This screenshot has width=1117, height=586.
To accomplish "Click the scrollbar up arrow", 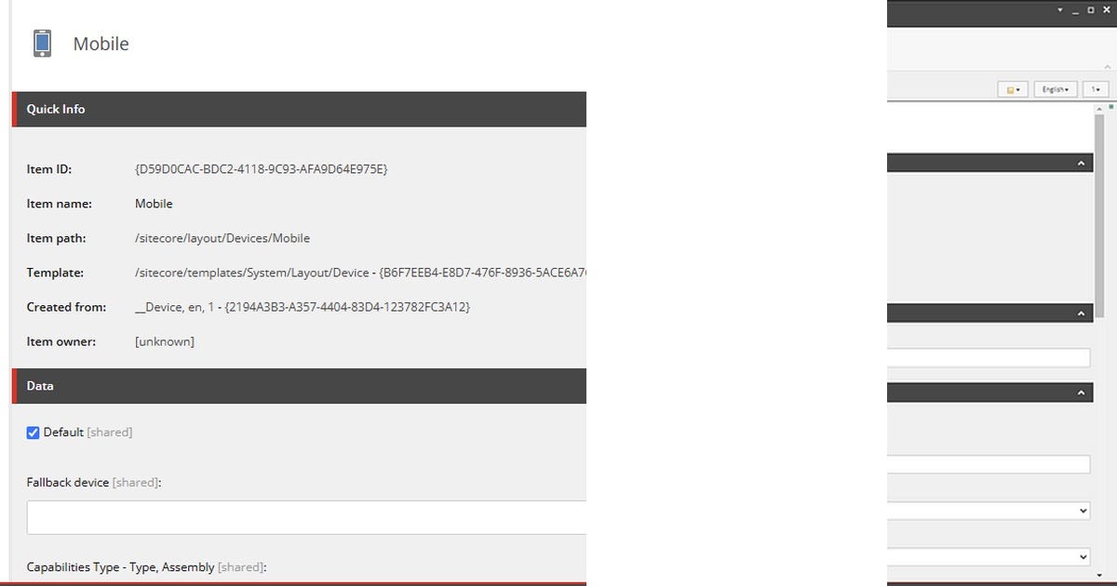I will 1099,108.
